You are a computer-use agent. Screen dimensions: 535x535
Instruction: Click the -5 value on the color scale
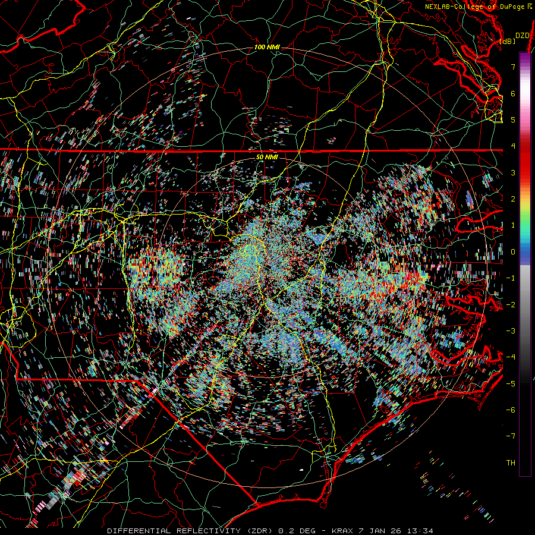(511, 384)
